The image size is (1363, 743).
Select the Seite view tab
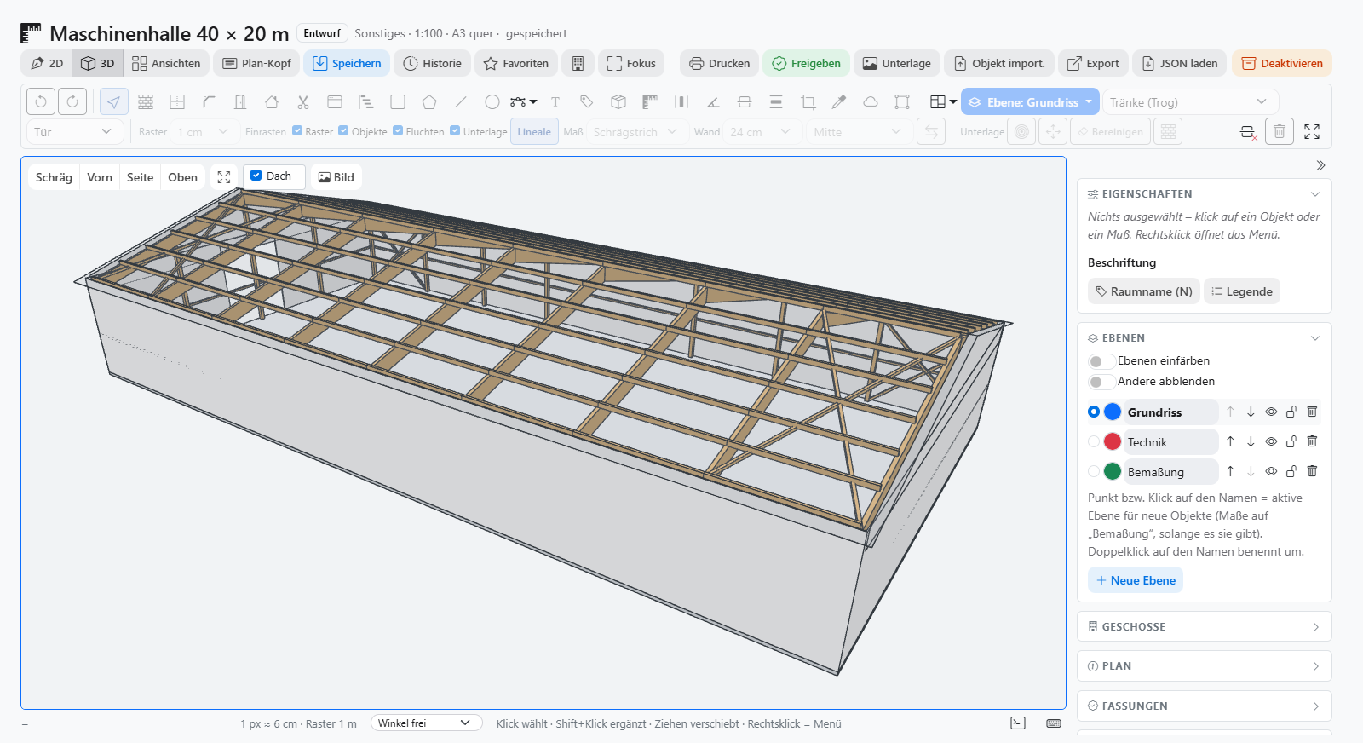140,177
